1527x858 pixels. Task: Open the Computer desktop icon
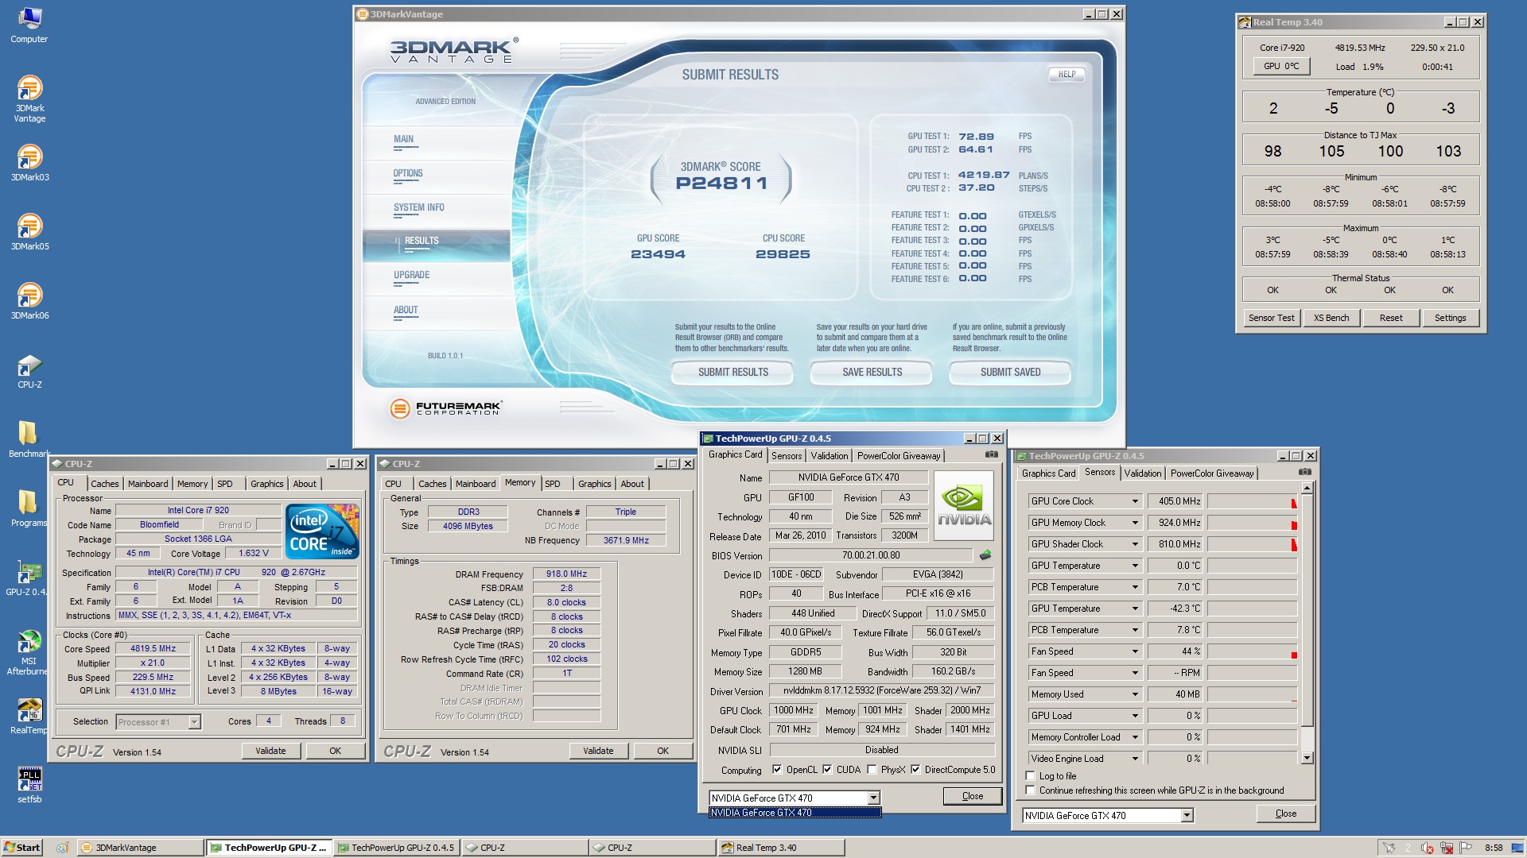click(29, 25)
